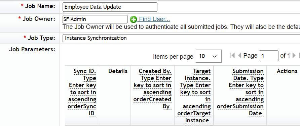Go to first page arrow icon

[233, 56]
